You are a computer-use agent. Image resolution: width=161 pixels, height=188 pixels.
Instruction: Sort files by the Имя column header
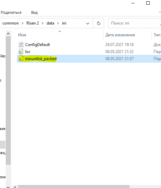pyautogui.click(x=60, y=35)
